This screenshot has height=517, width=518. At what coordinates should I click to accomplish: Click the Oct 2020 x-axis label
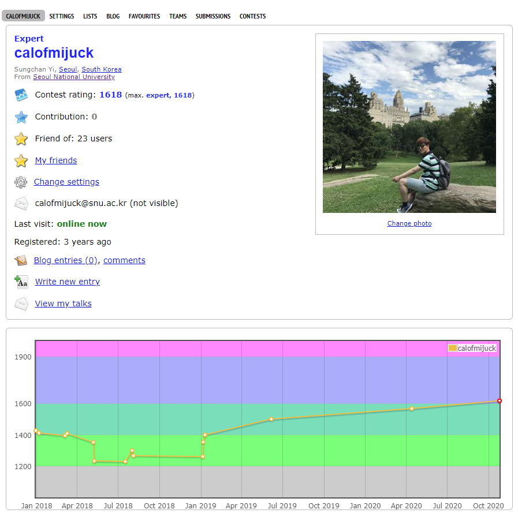click(x=489, y=506)
